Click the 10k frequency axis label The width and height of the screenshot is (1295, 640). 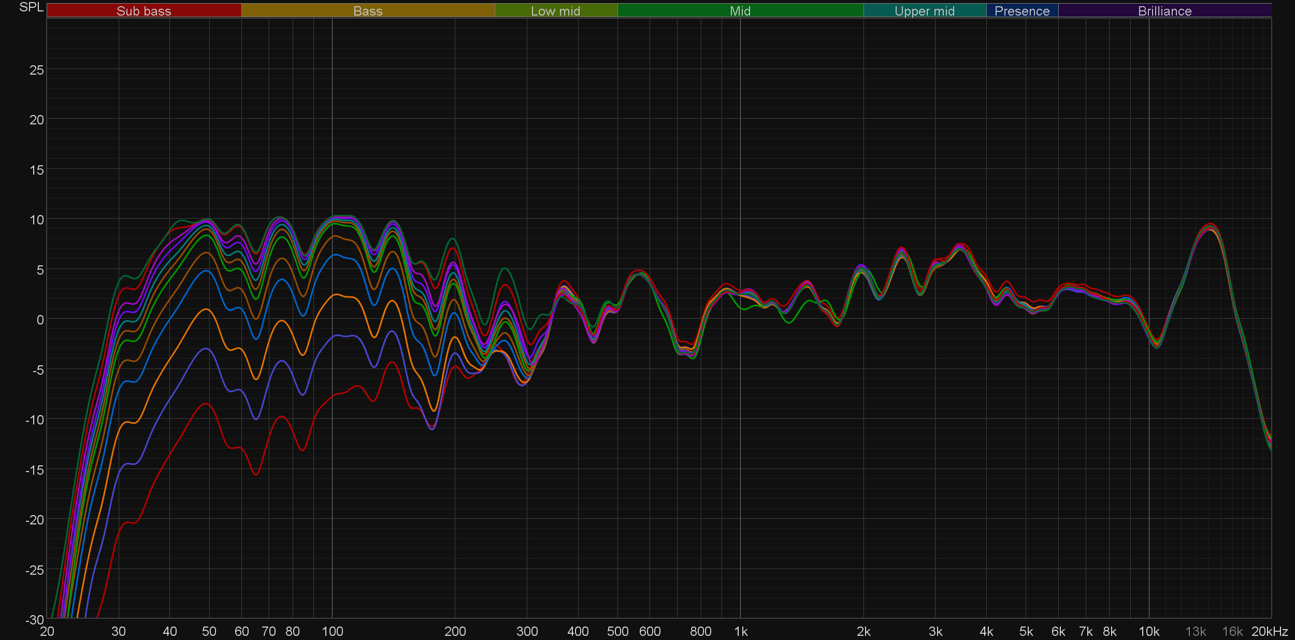click(1148, 631)
